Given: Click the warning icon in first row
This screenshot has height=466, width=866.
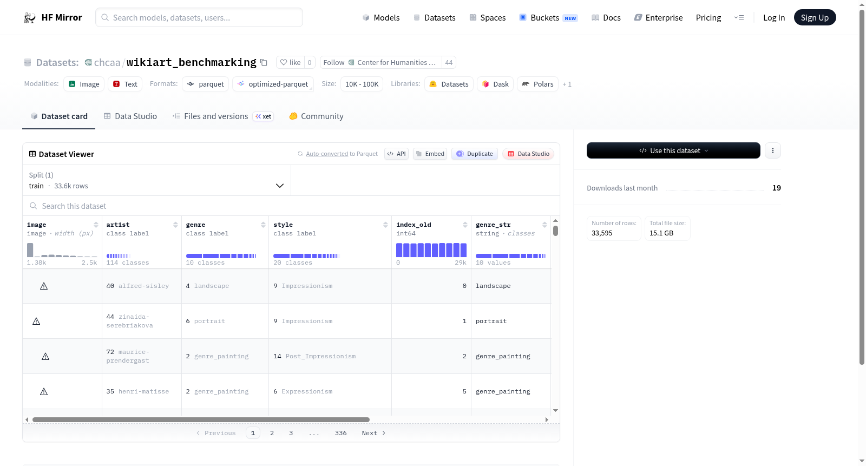Looking at the screenshot, I should (x=44, y=286).
